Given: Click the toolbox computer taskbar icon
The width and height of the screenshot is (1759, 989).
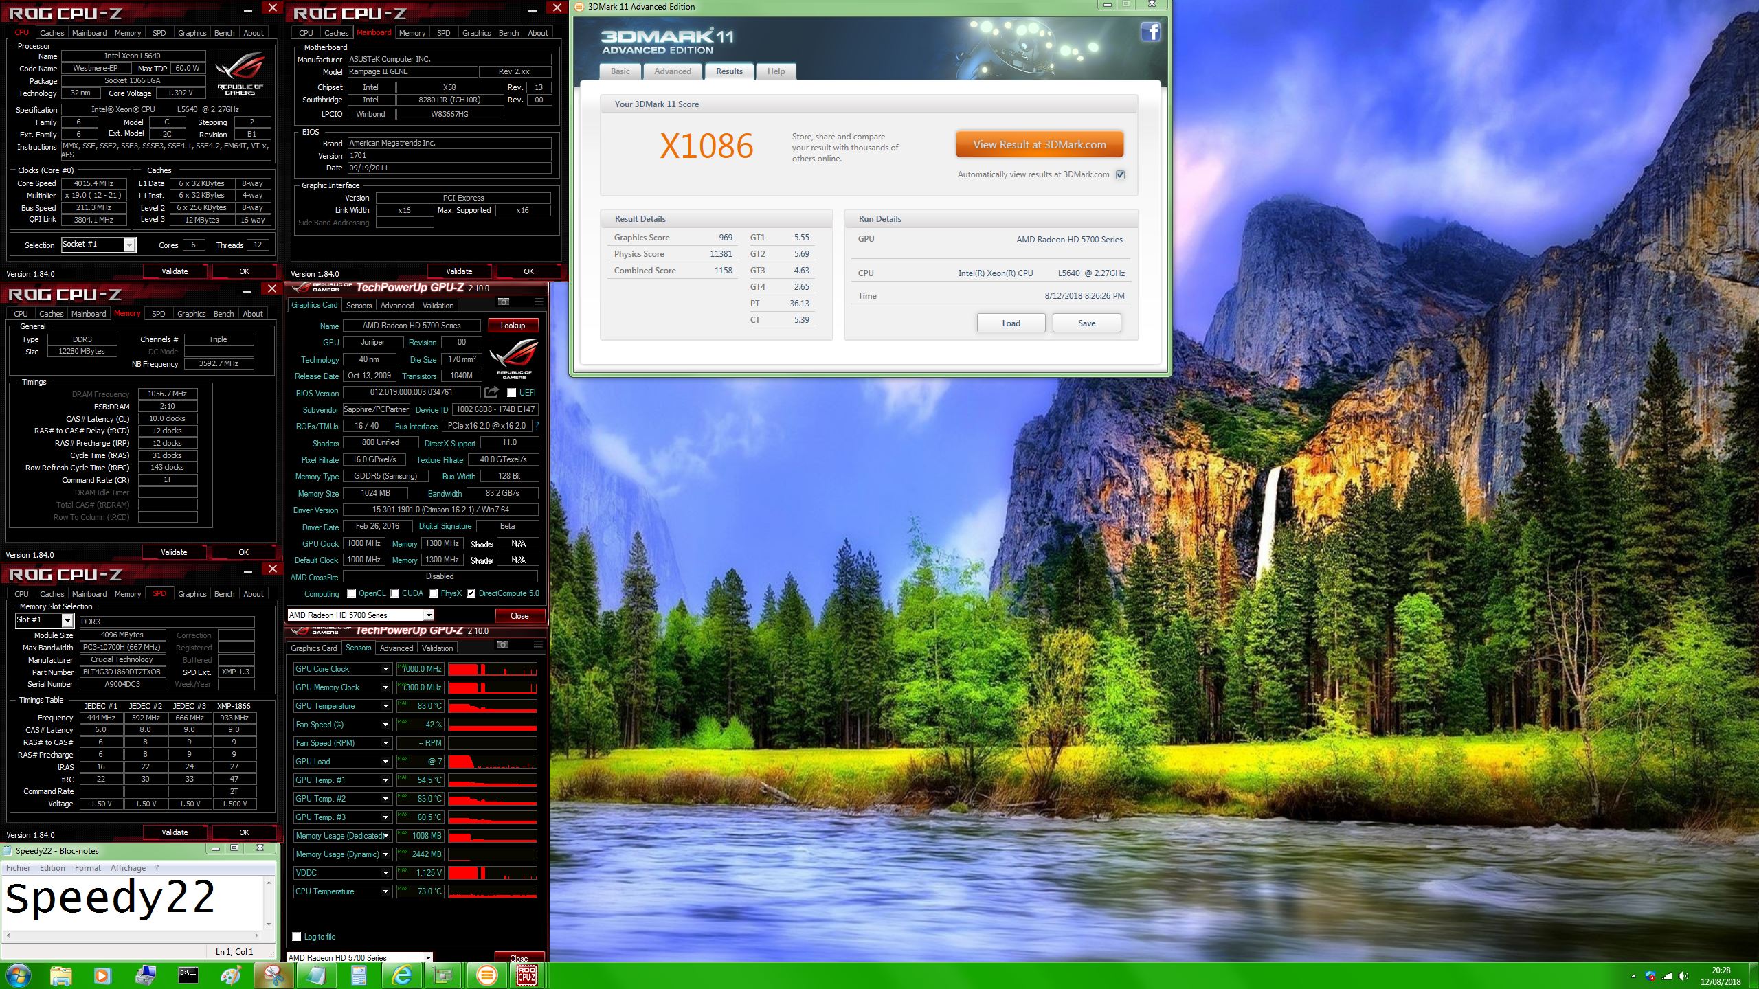Looking at the screenshot, I should 145,975.
